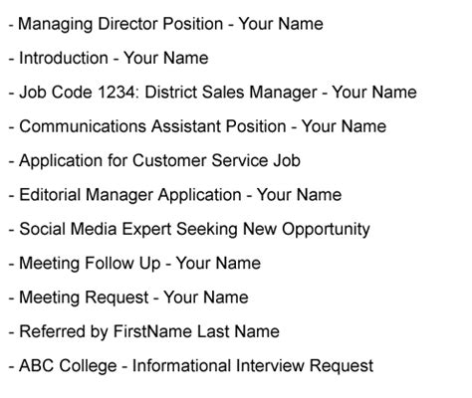Image resolution: width=472 pixels, height=398 pixels.
Task: Click the words 'ABC College'
Action: tap(68, 366)
